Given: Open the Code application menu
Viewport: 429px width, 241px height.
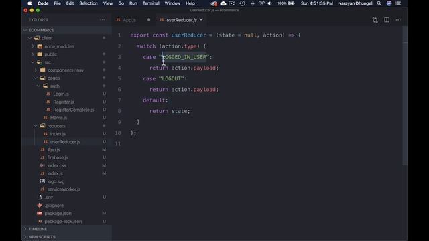Looking at the screenshot, I should coord(43,3).
